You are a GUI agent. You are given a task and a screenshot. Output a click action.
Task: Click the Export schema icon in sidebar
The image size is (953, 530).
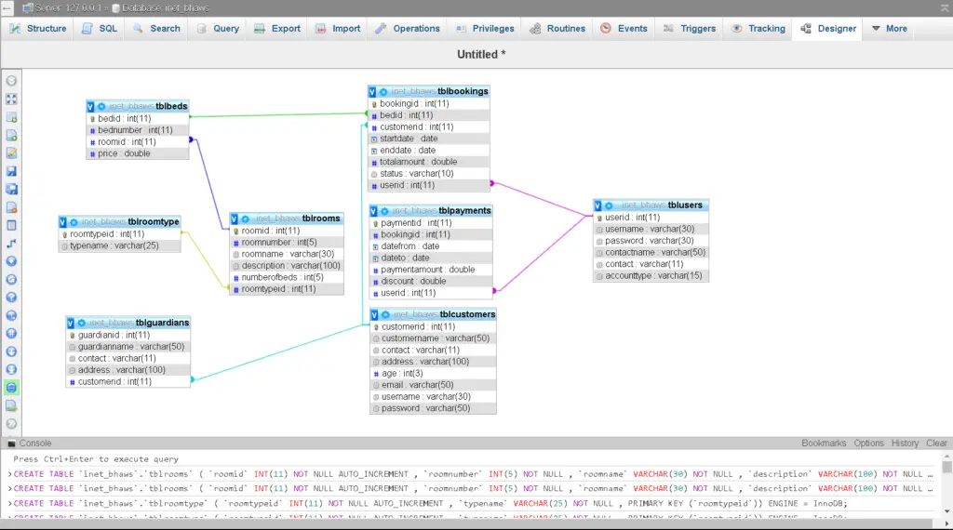(x=11, y=405)
